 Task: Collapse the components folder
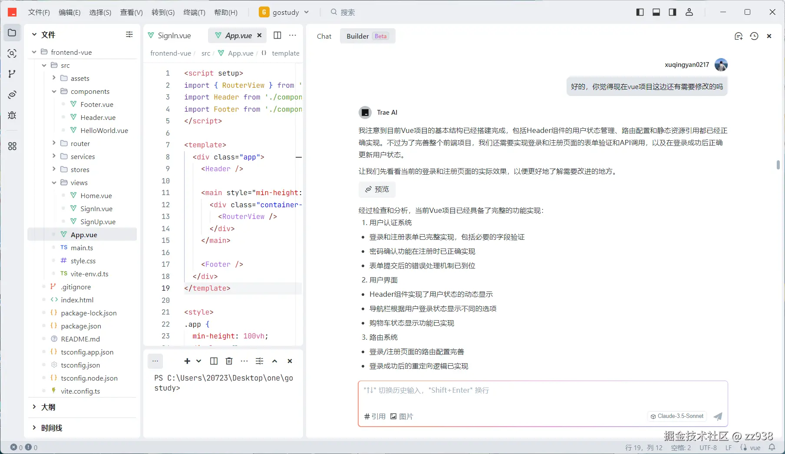coord(54,91)
